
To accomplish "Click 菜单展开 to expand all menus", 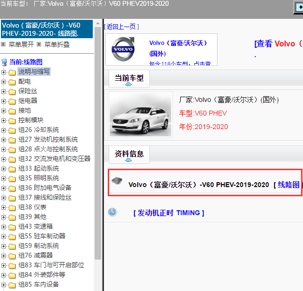I will [x=21, y=44].
